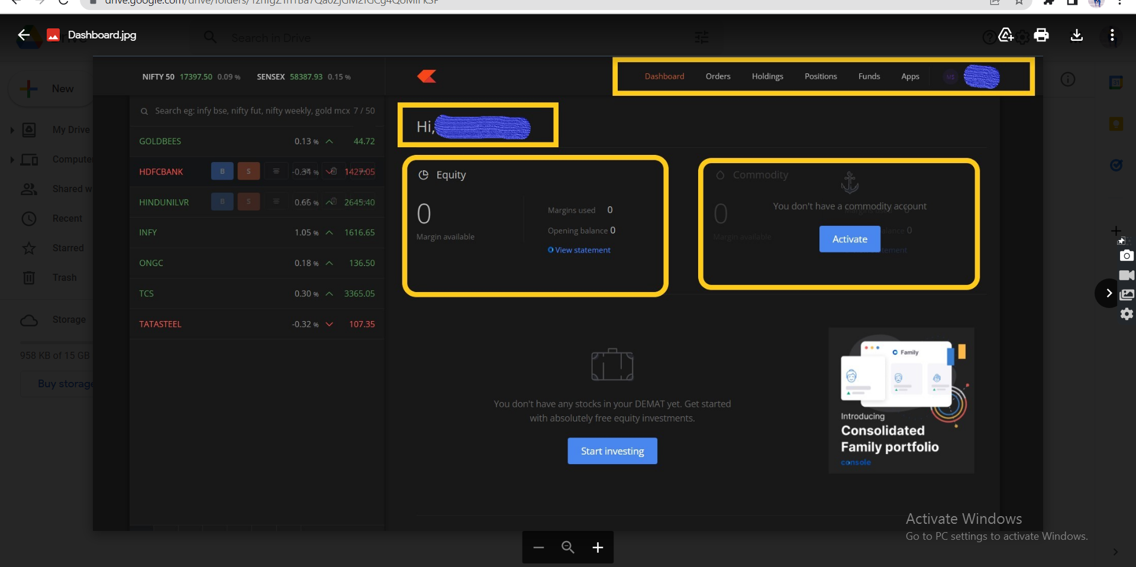Open the camera screenshot tool icon
The width and height of the screenshot is (1136, 567).
[x=1127, y=255]
